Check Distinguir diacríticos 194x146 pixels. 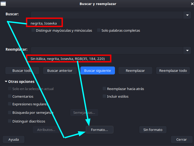[x=10, y=121]
